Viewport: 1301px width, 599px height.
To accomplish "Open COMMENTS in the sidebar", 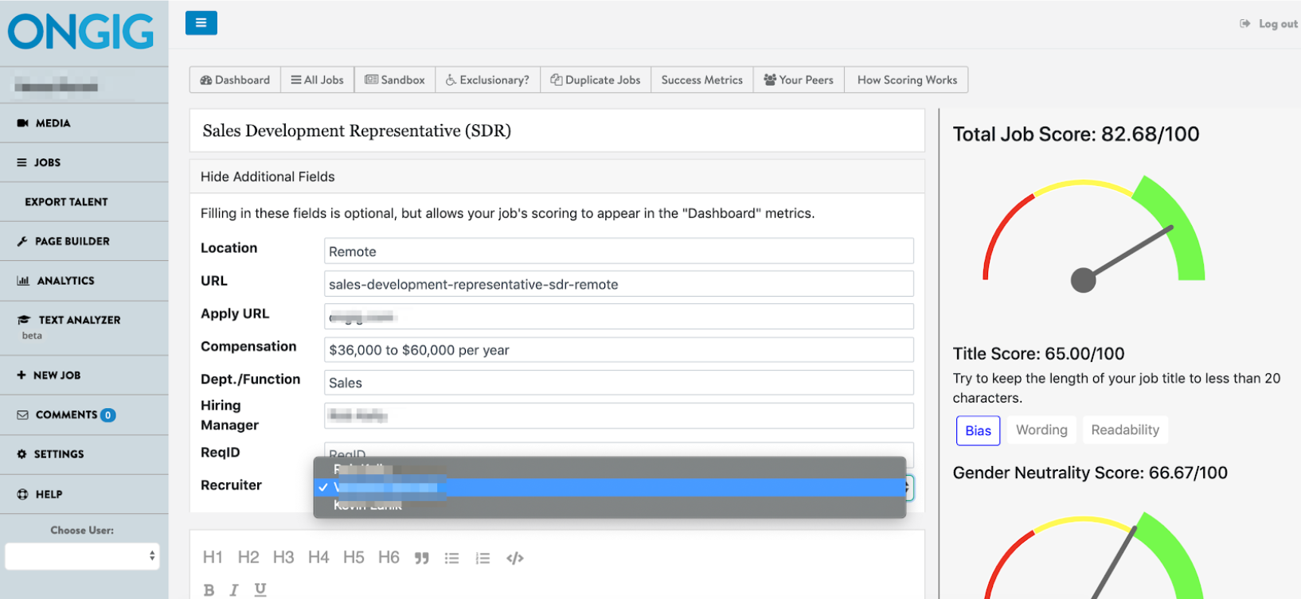I will point(84,414).
